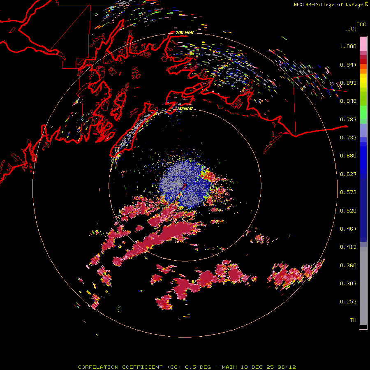Click the 0.627 scale value

click(348, 174)
